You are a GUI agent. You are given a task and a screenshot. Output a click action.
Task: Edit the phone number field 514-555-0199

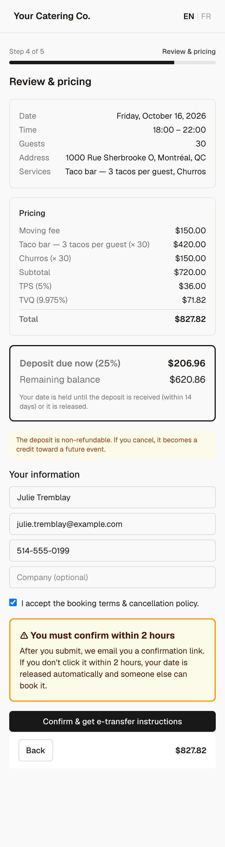point(112,550)
